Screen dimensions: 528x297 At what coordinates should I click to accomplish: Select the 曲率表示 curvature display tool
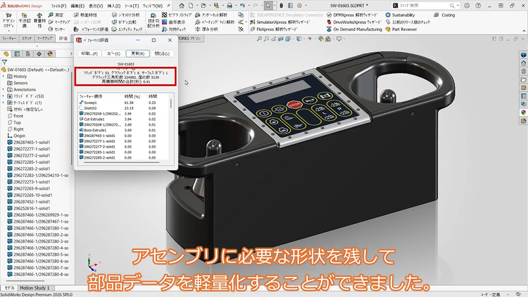click(x=176, y=22)
